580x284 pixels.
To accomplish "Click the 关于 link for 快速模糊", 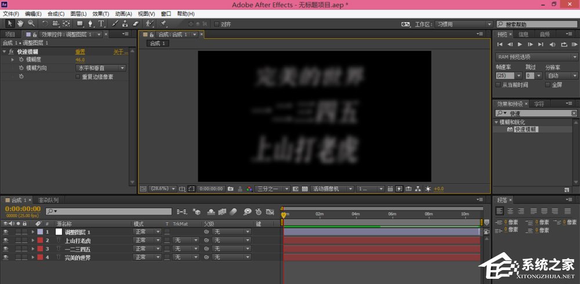I will [120, 51].
